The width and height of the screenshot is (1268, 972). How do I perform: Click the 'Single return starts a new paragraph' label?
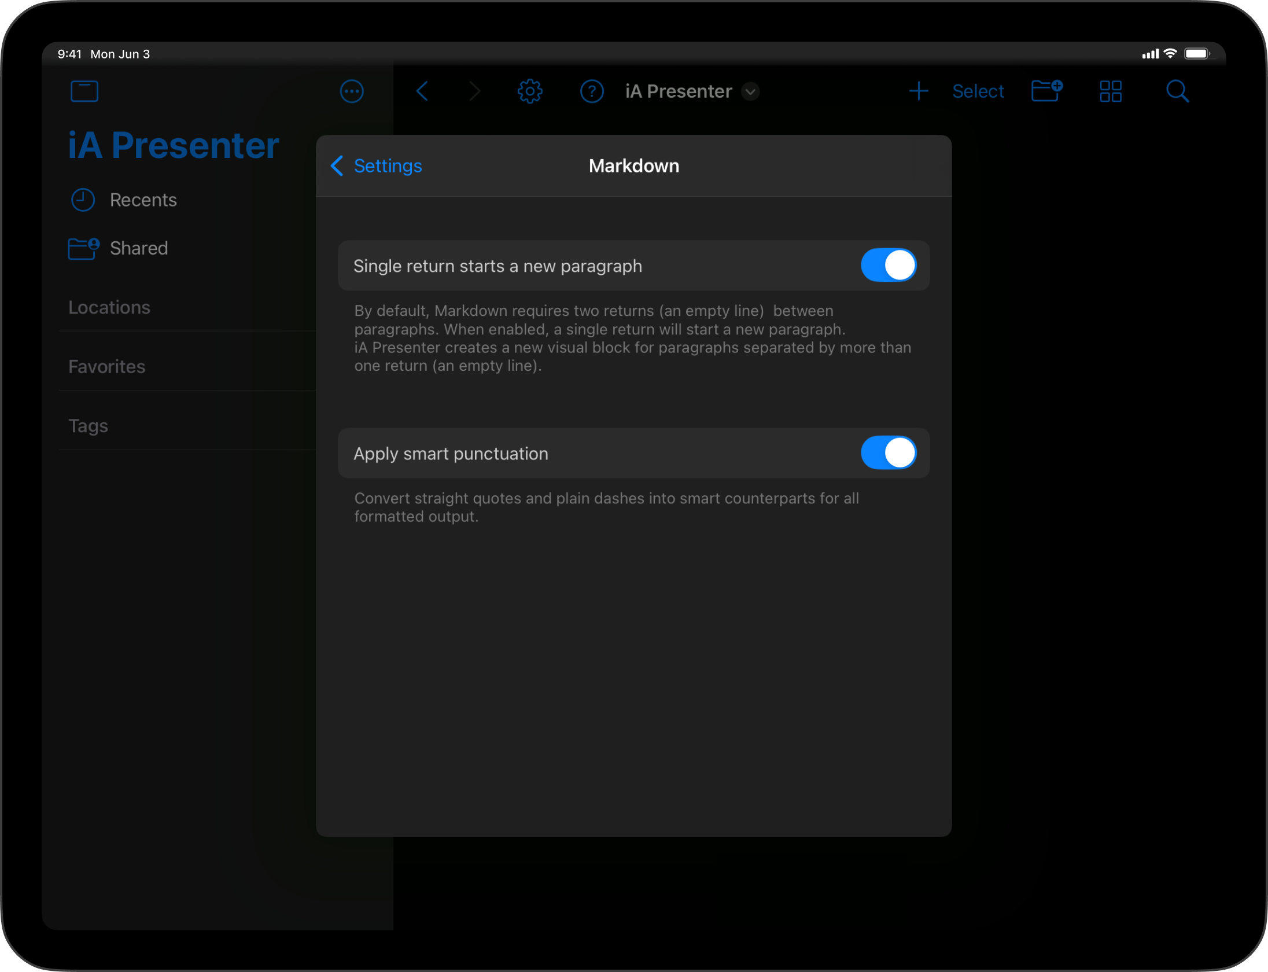[497, 266]
